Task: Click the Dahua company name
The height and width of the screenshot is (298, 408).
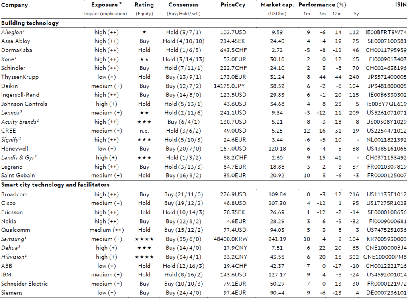Action: [10, 248]
